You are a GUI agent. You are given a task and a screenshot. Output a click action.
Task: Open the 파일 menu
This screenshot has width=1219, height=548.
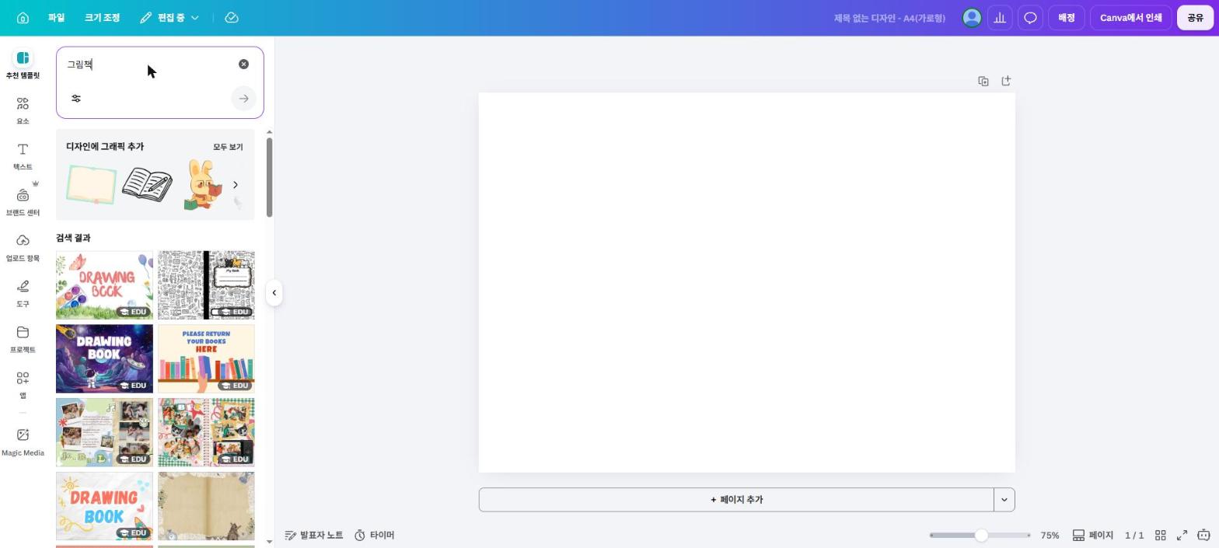pos(56,18)
